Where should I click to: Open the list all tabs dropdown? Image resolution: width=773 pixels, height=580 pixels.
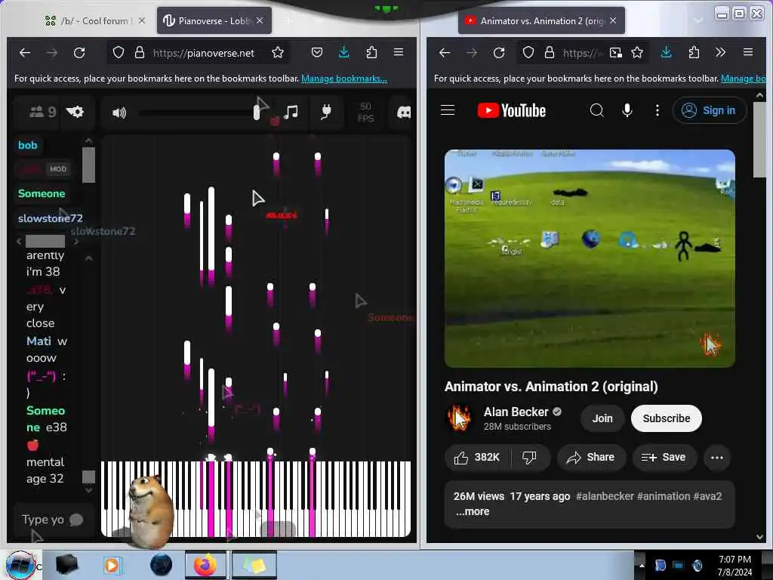(x=698, y=20)
